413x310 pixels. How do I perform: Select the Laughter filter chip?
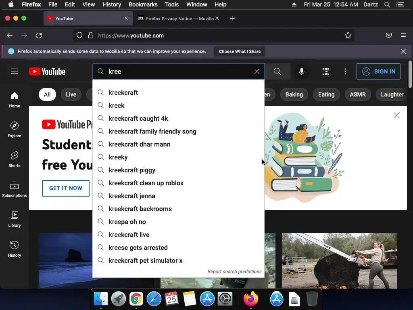point(392,94)
